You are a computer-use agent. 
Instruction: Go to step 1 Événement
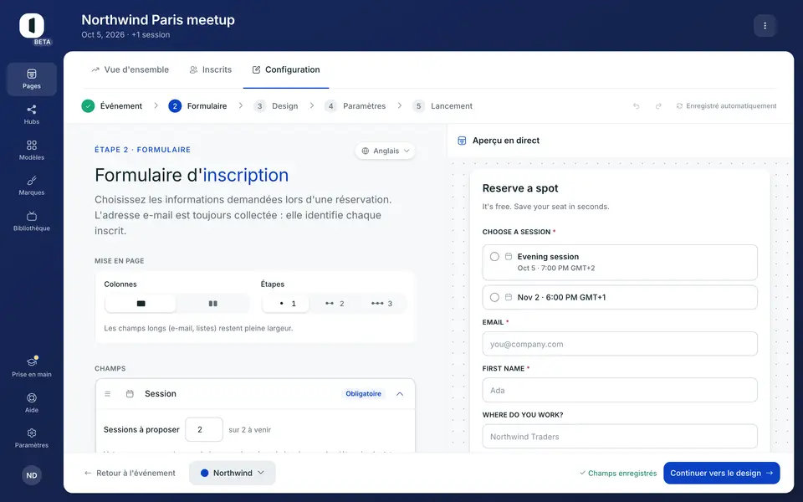[x=112, y=106]
